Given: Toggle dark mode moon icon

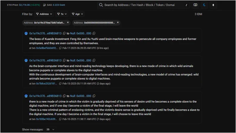Looking at the screenshot, I should [x=204, y=5].
